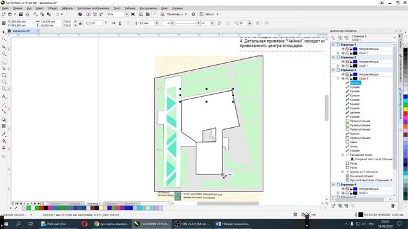Toggle lock icon of Страница 2 Слой 1
This screenshot has width=408, height=229.
click(351, 66)
